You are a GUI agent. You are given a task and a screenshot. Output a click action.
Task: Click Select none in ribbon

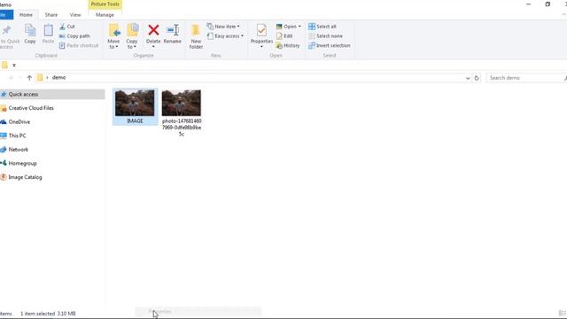325,35
